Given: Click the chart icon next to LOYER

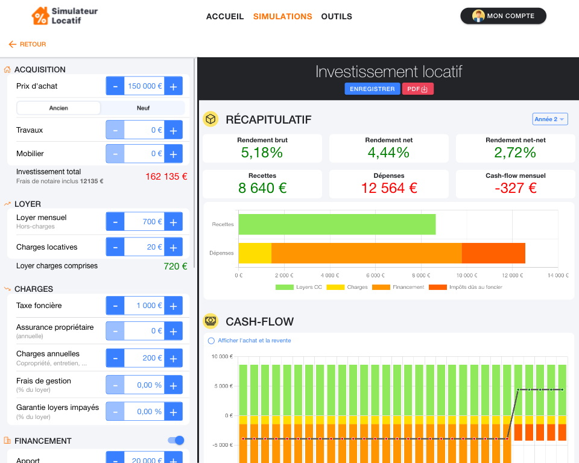Looking at the screenshot, I should point(7,204).
